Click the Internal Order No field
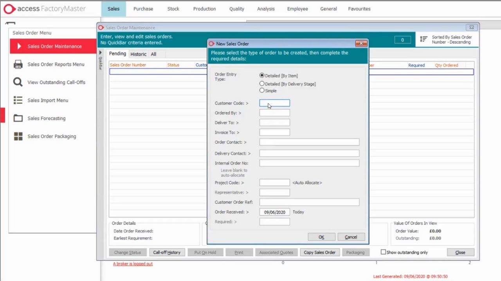Viewport: 501px width, 281px height. pyautogui.click(x=309, y=163)
